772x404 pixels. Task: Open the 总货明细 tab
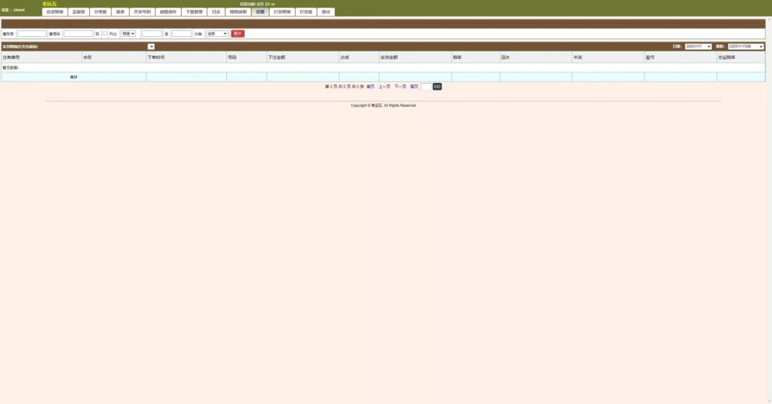(x=55, y=12)
